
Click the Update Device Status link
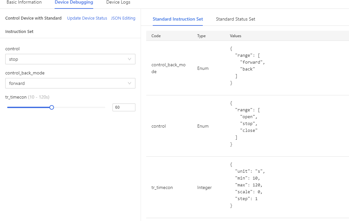point(87,18)
